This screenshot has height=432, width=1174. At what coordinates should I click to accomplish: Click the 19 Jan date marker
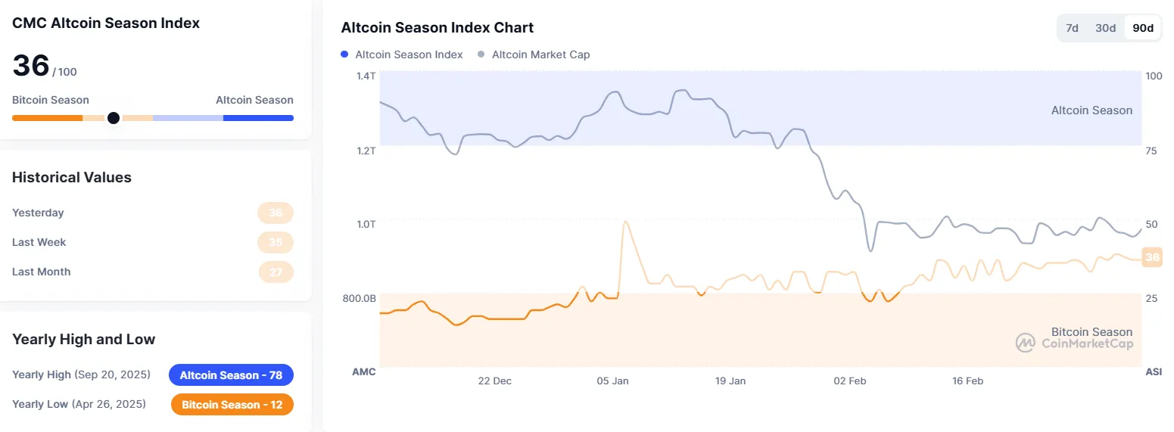(730, 381)
